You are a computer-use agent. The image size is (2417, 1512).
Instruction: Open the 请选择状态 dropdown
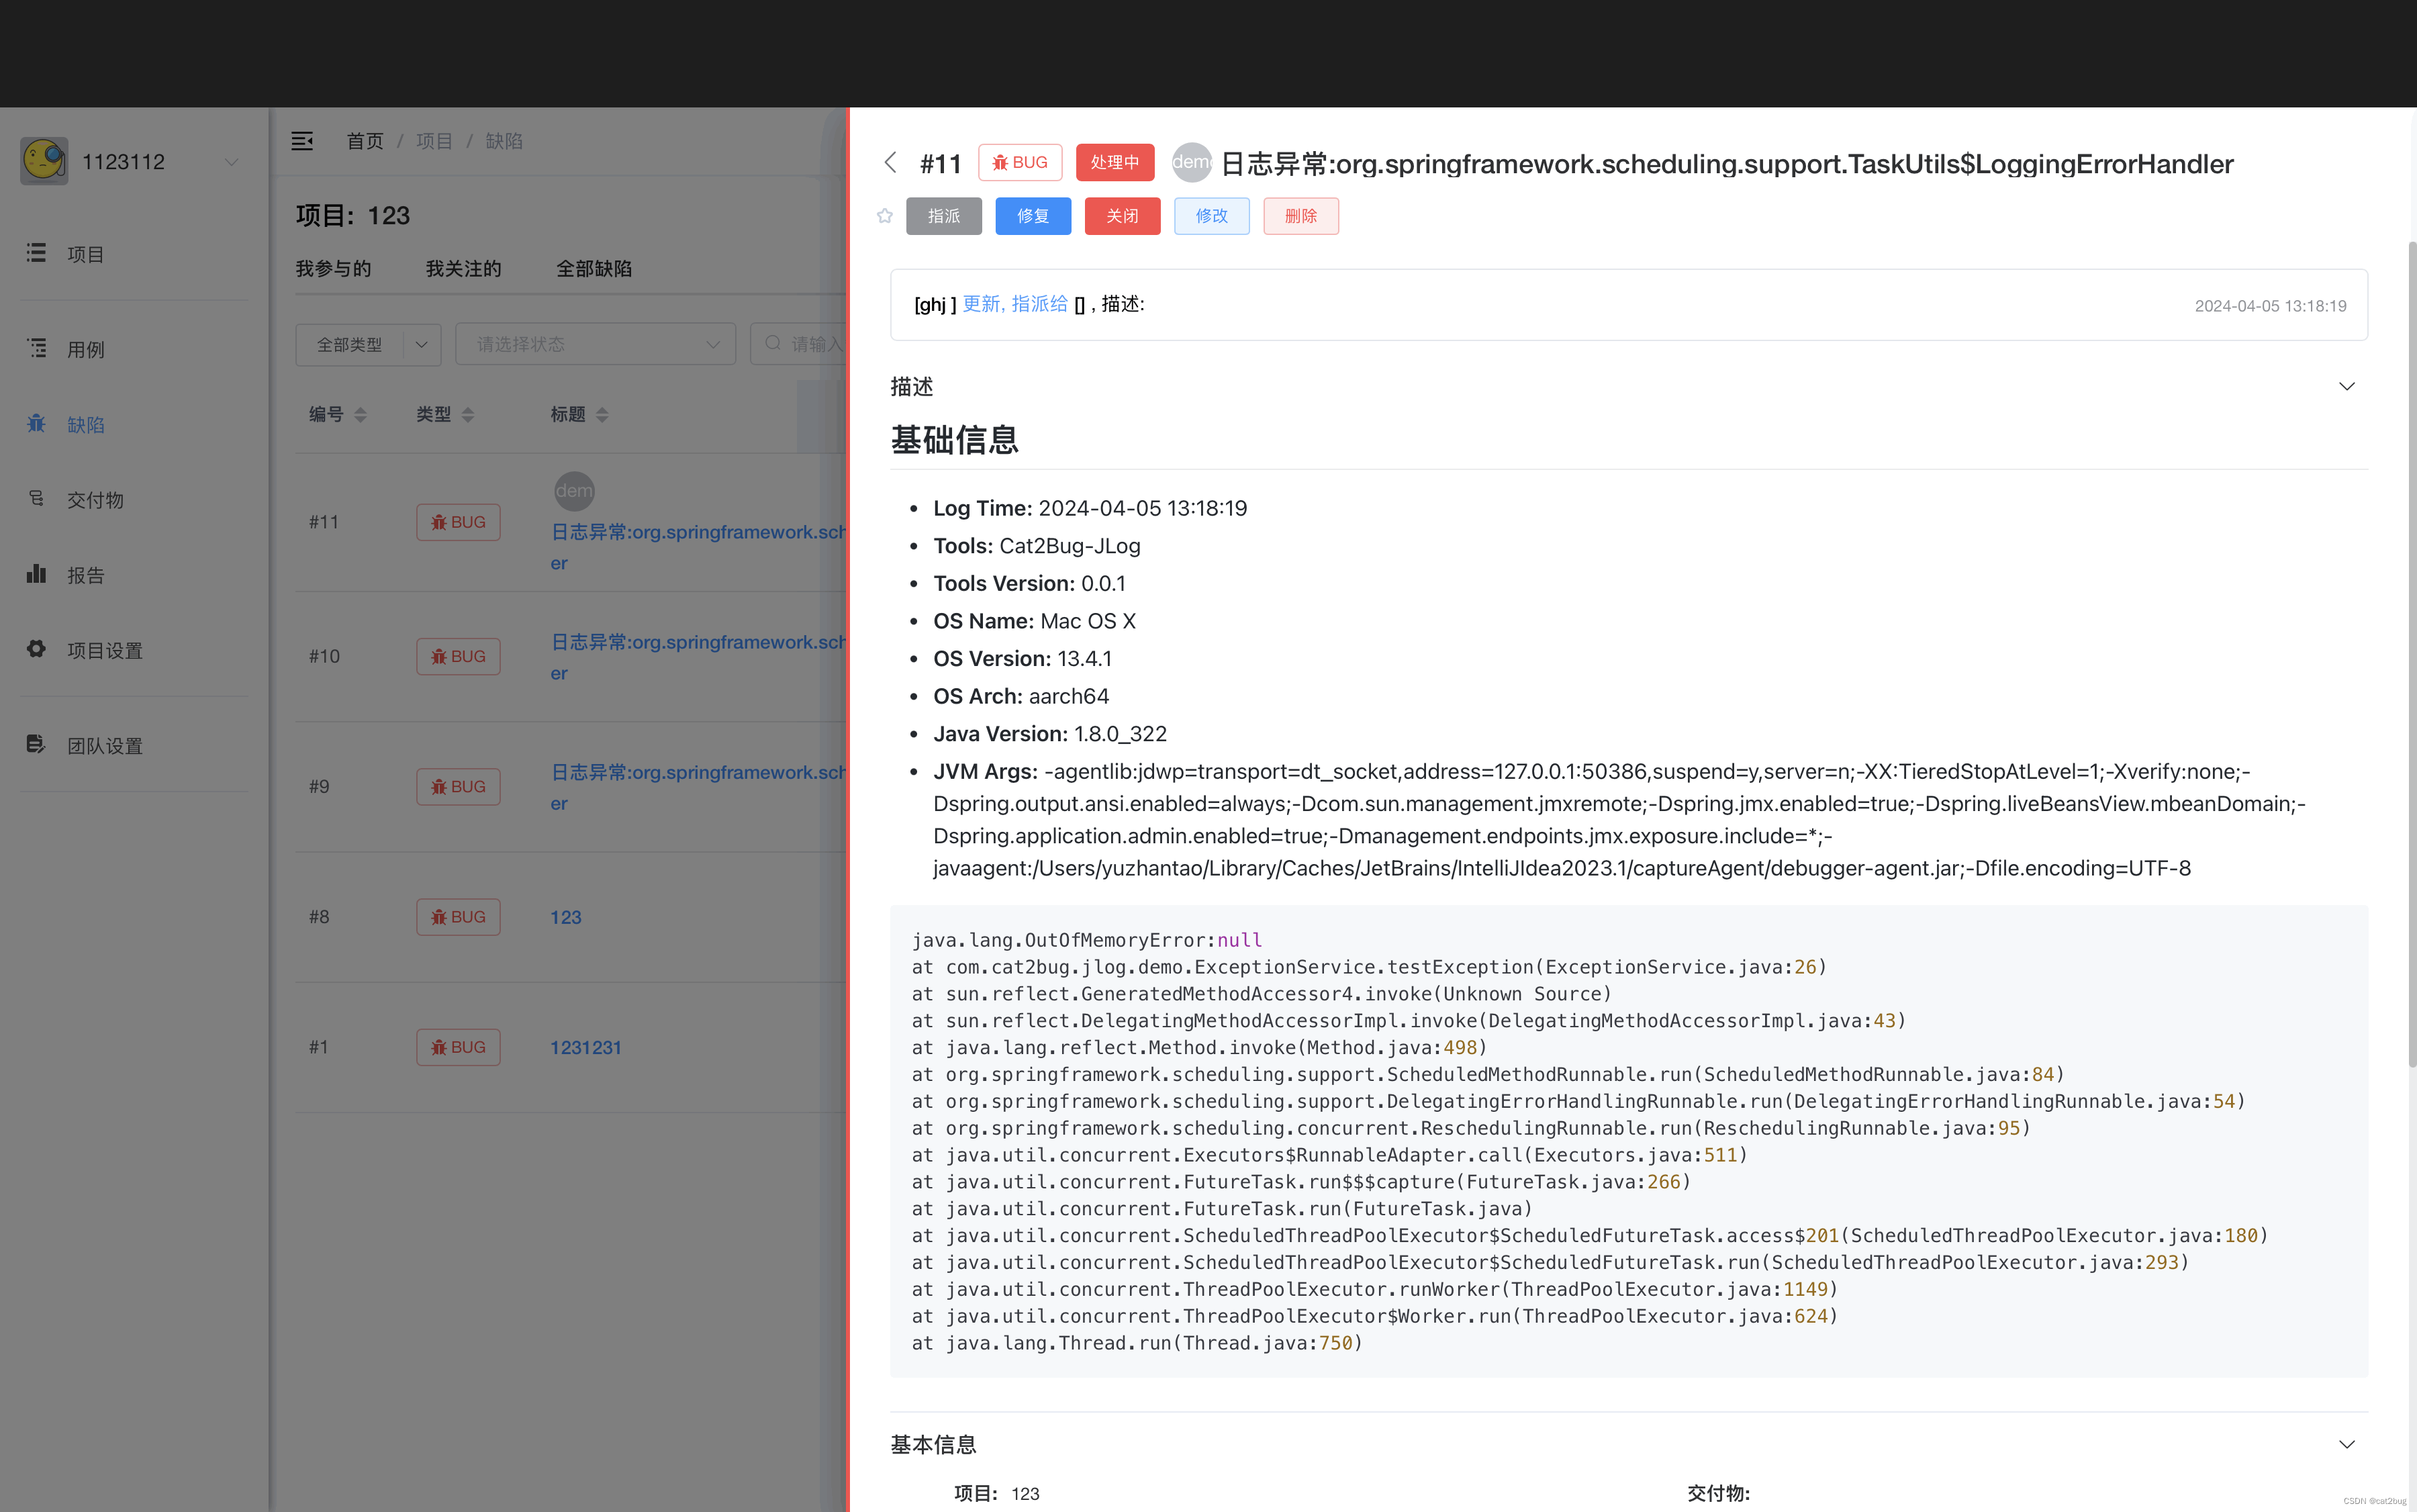(595, 343)
